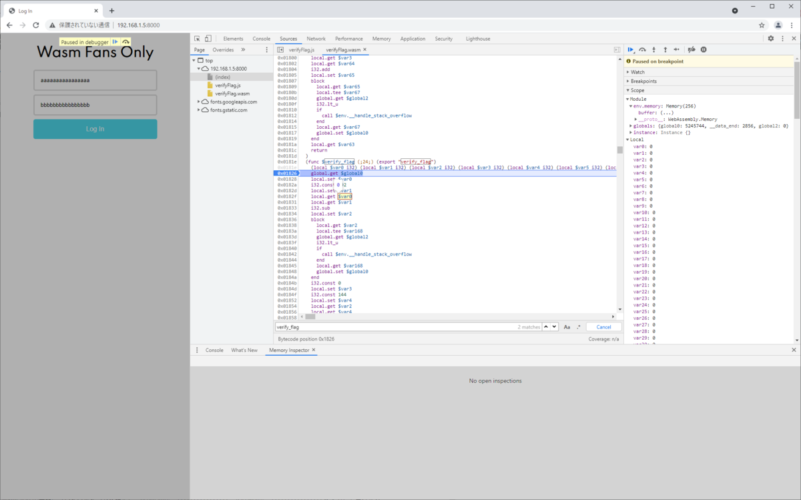Deactivate breakpoints icon
Viewport: 801px width, 500px height.
pyautogui.click(x=692, y=49)
